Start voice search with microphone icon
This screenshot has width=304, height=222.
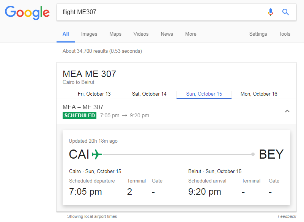[x=270, y=12]
